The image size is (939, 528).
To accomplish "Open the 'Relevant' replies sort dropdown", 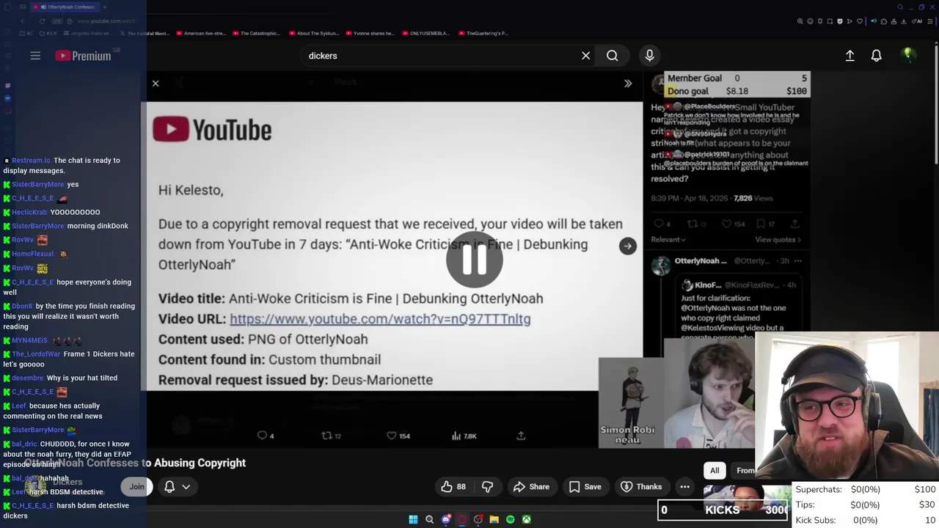I will [668, 239].
